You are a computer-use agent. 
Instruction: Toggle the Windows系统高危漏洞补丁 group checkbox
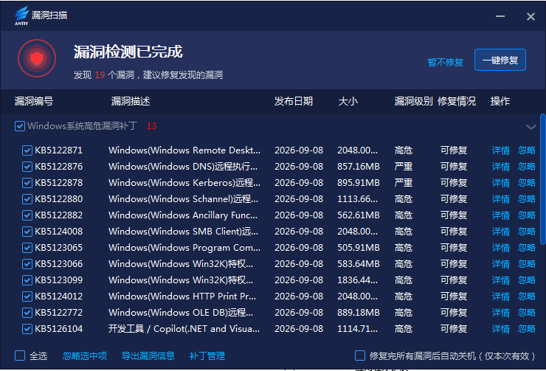pos(20,126)
